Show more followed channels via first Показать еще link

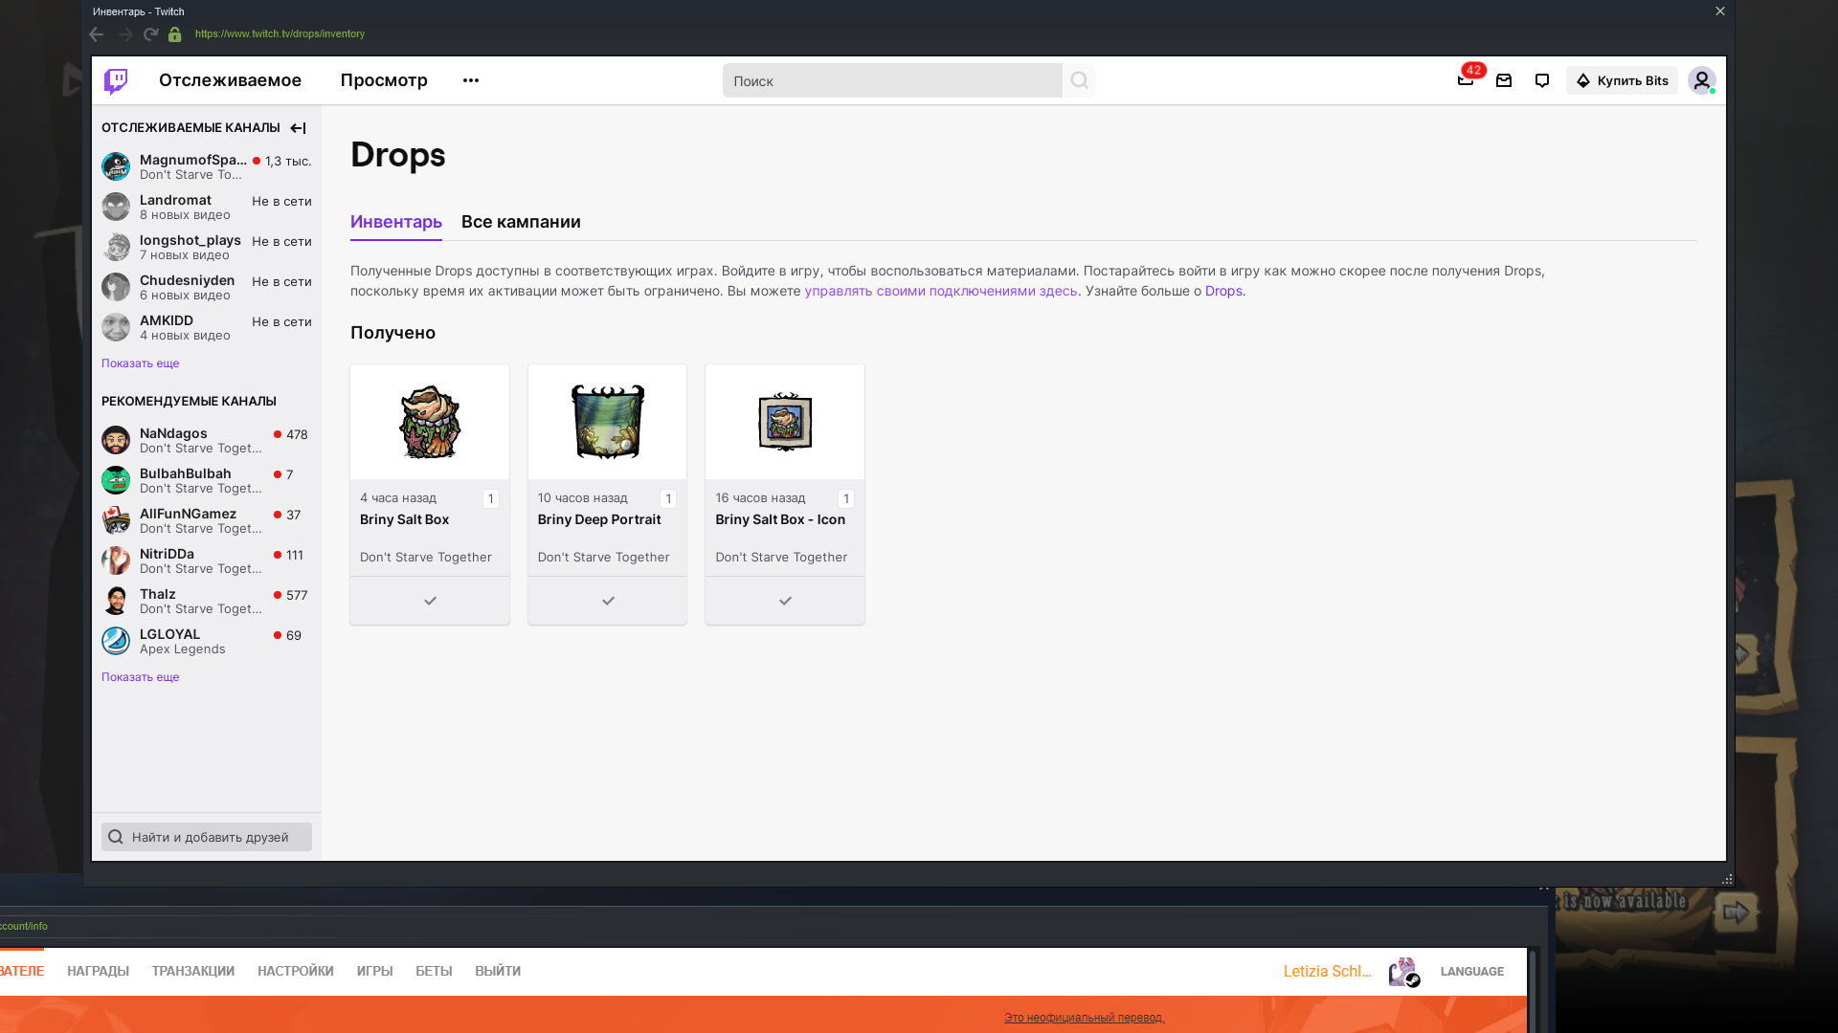click(x=141, y=363)
